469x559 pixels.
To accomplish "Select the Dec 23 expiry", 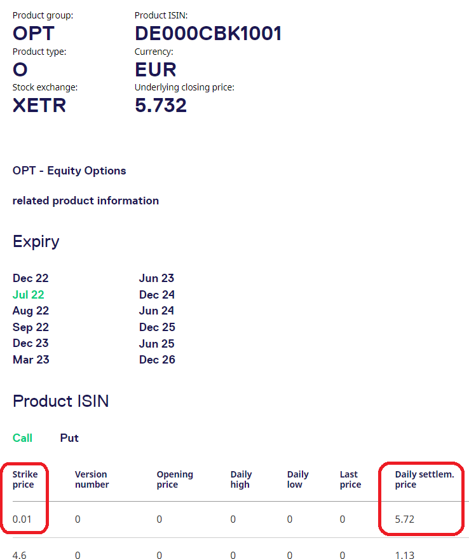I will coord(31,343).
